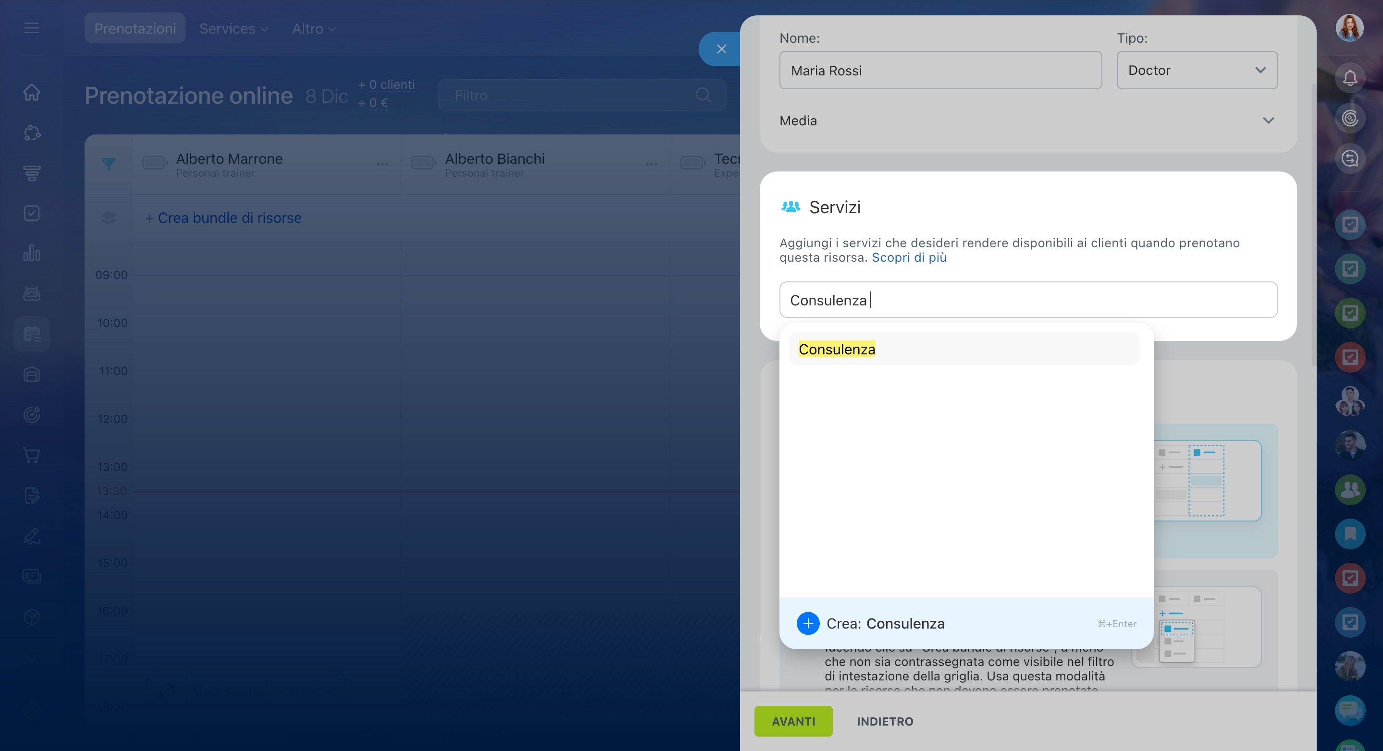1383x751 pixels.
Task: Open the Services menu dropdown
Action: pyautogui.click(x=234, y=28)
